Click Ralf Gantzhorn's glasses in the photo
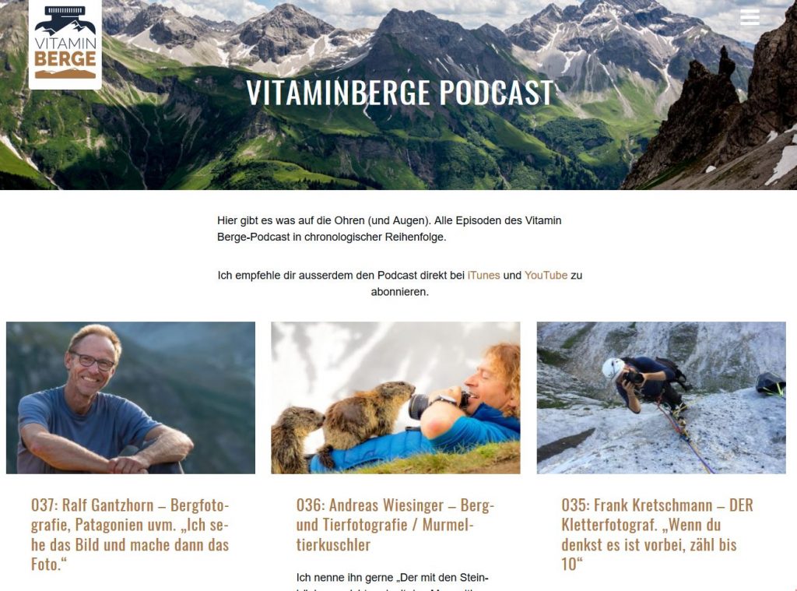The image size is (797, 591). pyautogui.click(x=93, y=361)
